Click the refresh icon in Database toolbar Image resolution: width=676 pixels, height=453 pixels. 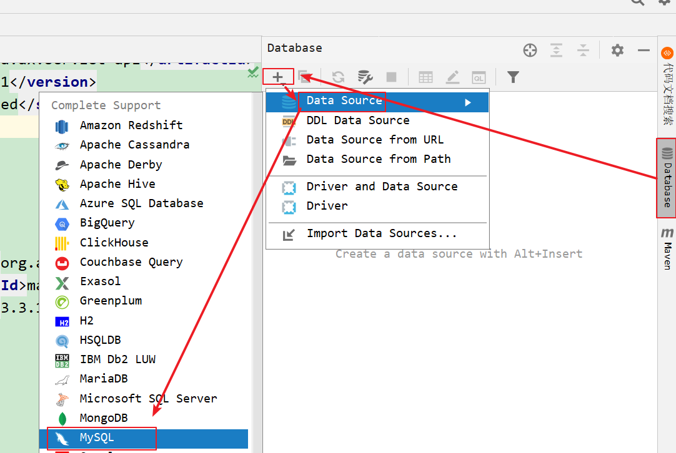click(338, 77)
